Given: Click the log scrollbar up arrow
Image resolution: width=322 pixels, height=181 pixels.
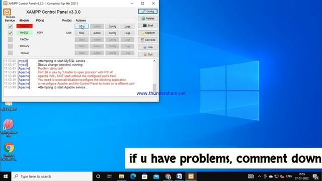Looking at the screenshot, I should pyautogui.click(x=154, y=61).
